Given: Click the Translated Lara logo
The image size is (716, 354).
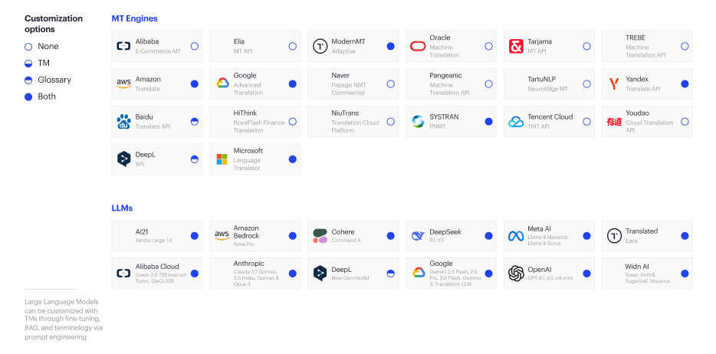Looking at the screenshot, I should [614, 236].
